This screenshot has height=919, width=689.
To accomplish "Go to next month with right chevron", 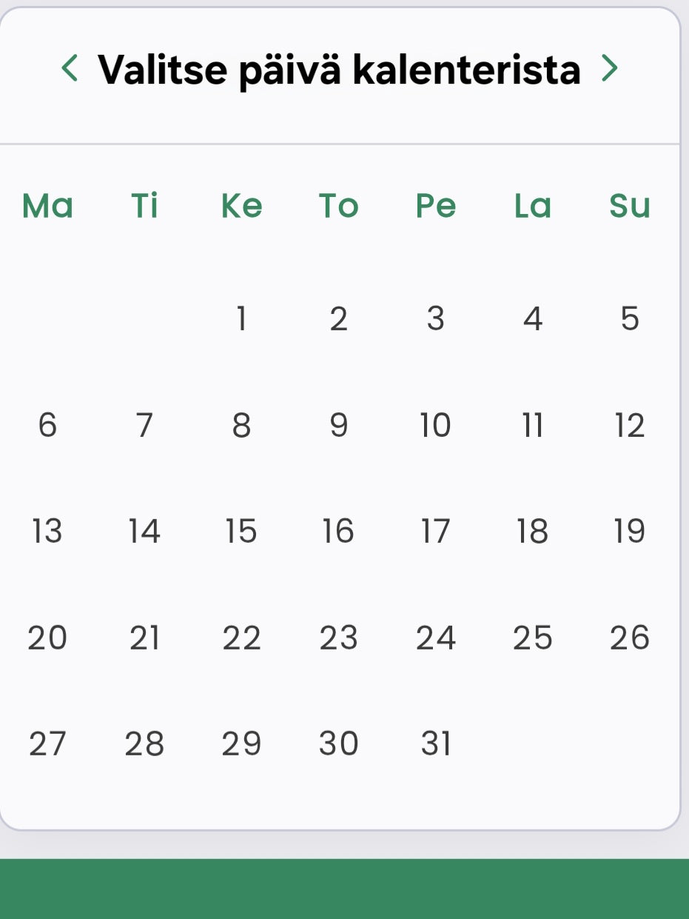I will pos(609,68).
